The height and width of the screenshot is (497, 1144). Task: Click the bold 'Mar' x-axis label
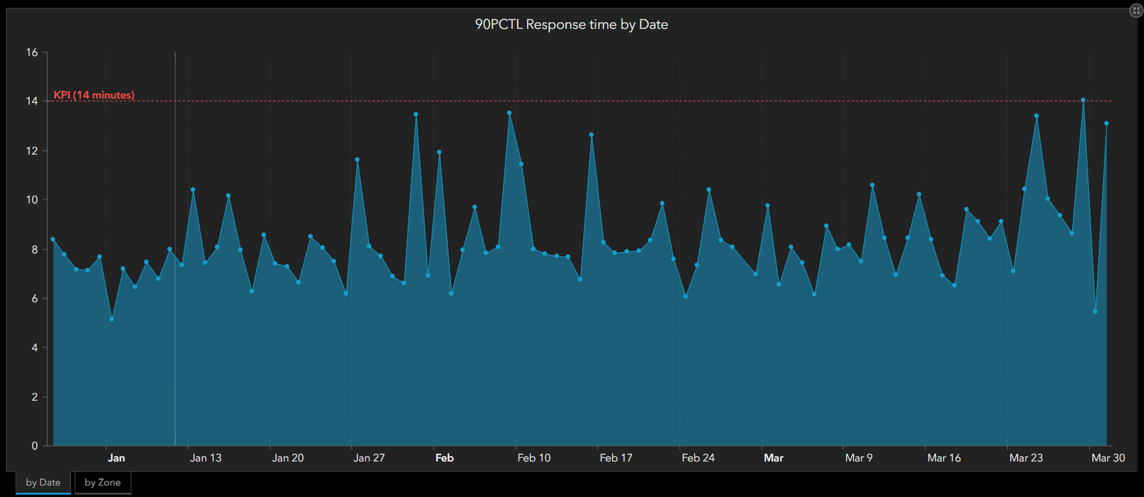tap(774, 458)
